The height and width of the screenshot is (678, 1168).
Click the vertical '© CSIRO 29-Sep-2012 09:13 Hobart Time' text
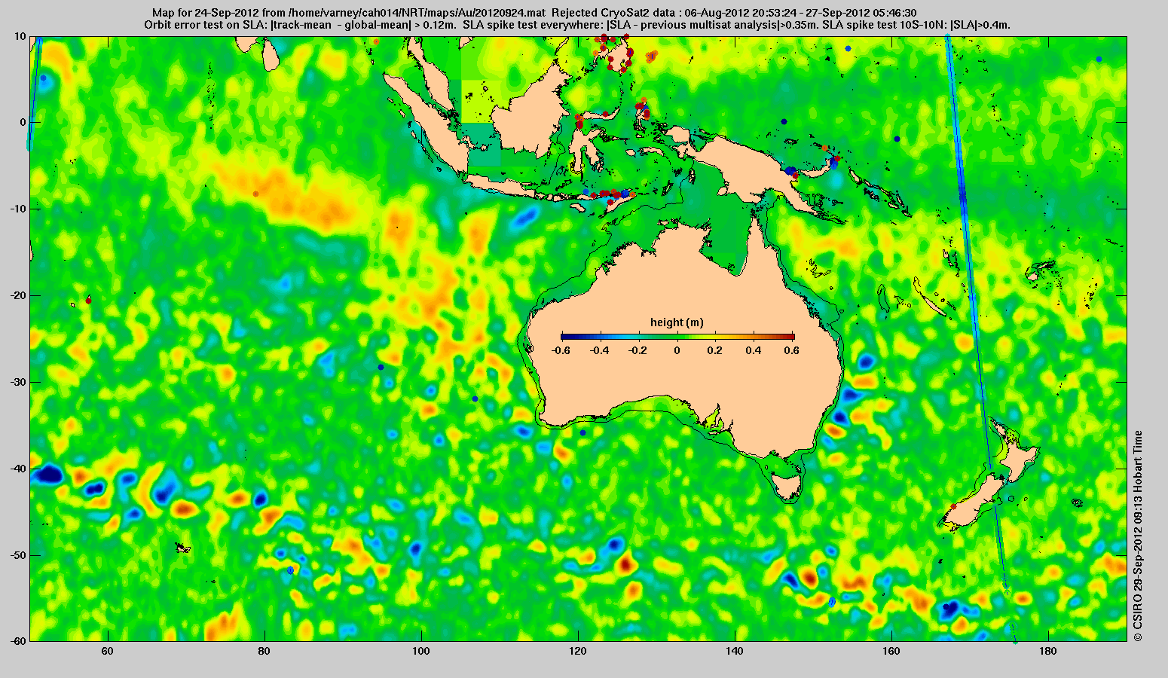point(1137,536)
